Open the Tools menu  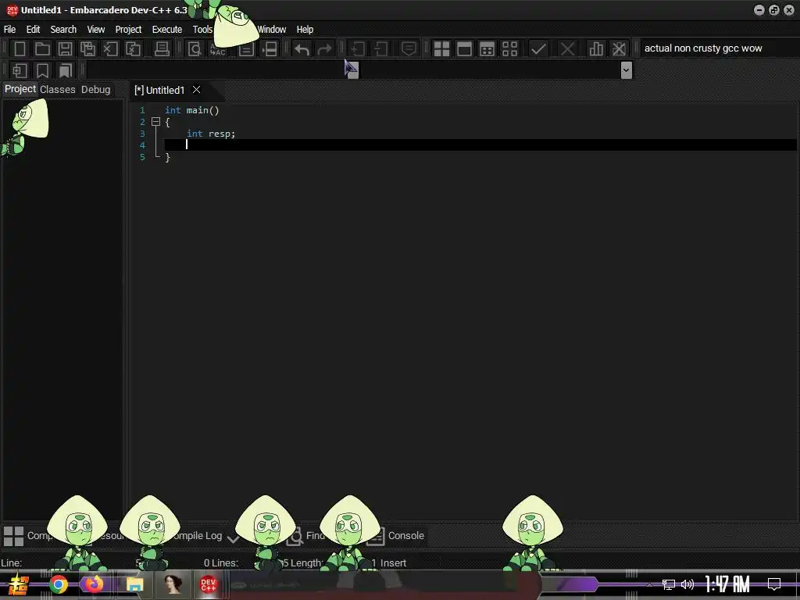202,29
